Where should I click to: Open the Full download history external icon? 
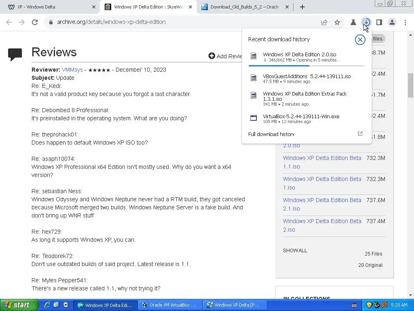[x=360, y=134]
